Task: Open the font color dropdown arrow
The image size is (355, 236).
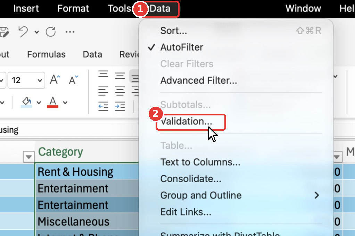Action: pyautogui.click(x=65, y=103)
